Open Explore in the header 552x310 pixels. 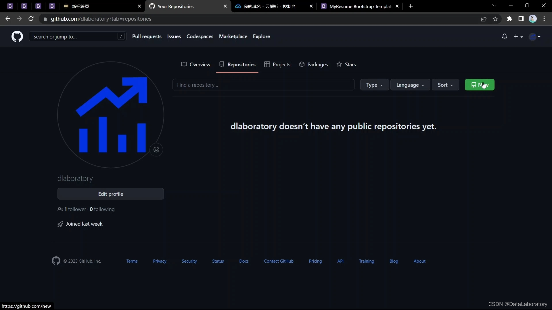coord(261,36)
